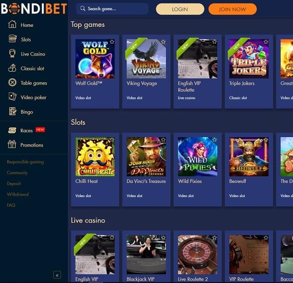
Task: Open the Triple Jokers game thumbnail
Action: pyautogui.click(x=249, y=59)
